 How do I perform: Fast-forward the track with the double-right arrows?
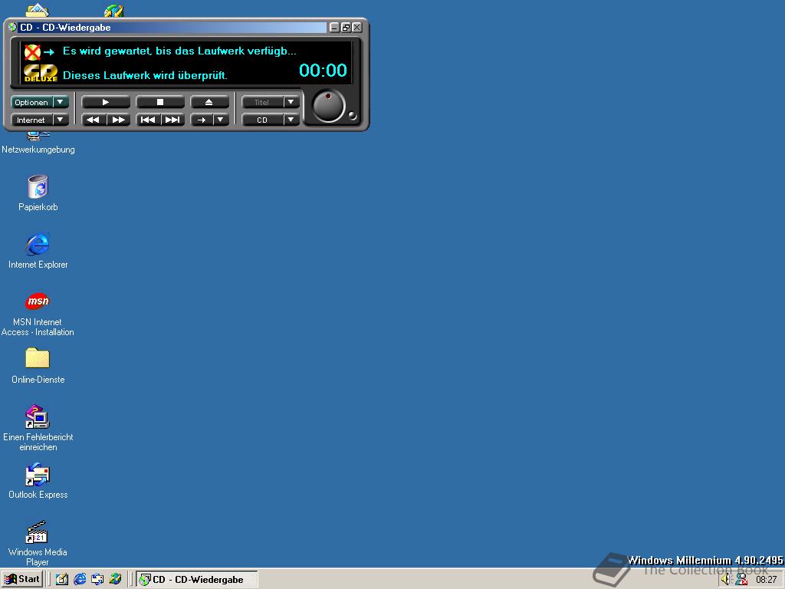(119, 120)
